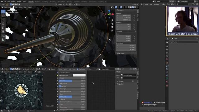This screenshot has width=199, height=112.
Task: Select the Select Box tool in viewport toolbar
Action: point(3,12)
